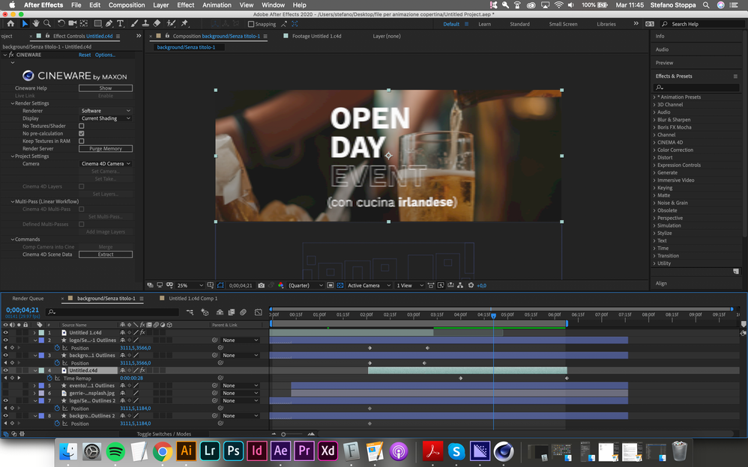Screen dimensions: 748x467
Task: Switch to the Render Queue tab
Action: [x=28, y=299]
